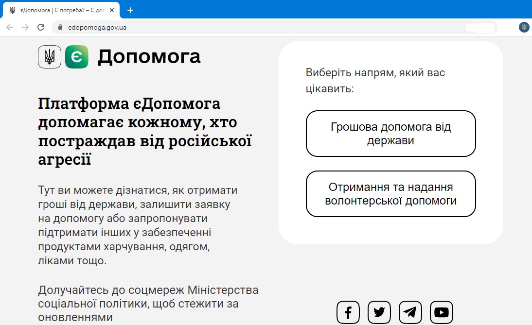Close the єДопомога browser tab
The width and height of the screenshot is (532, 325).
(x=112, y=11)
